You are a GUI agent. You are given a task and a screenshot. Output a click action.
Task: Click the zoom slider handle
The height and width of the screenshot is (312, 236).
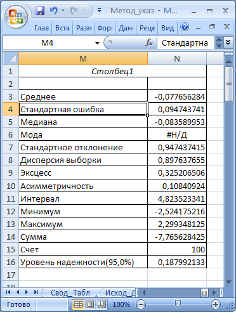(x=178, y=304)
